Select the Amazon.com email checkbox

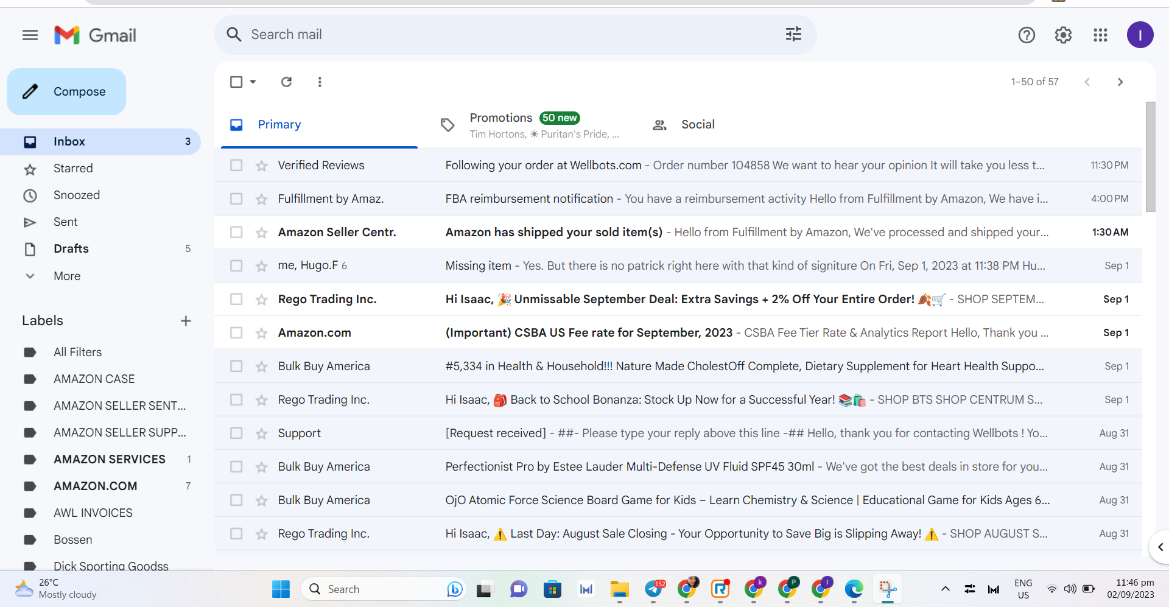pyautogui.click(x=236, y=332)
